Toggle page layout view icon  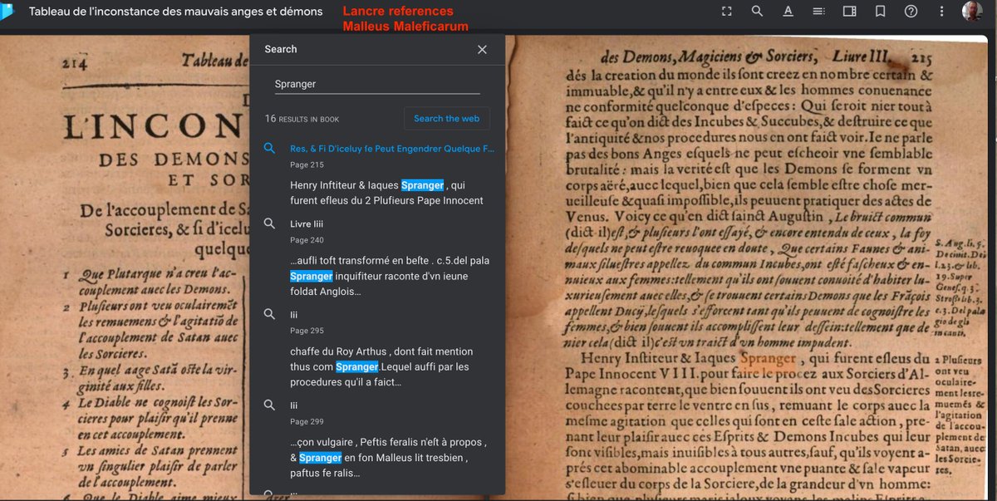[849, 12]
